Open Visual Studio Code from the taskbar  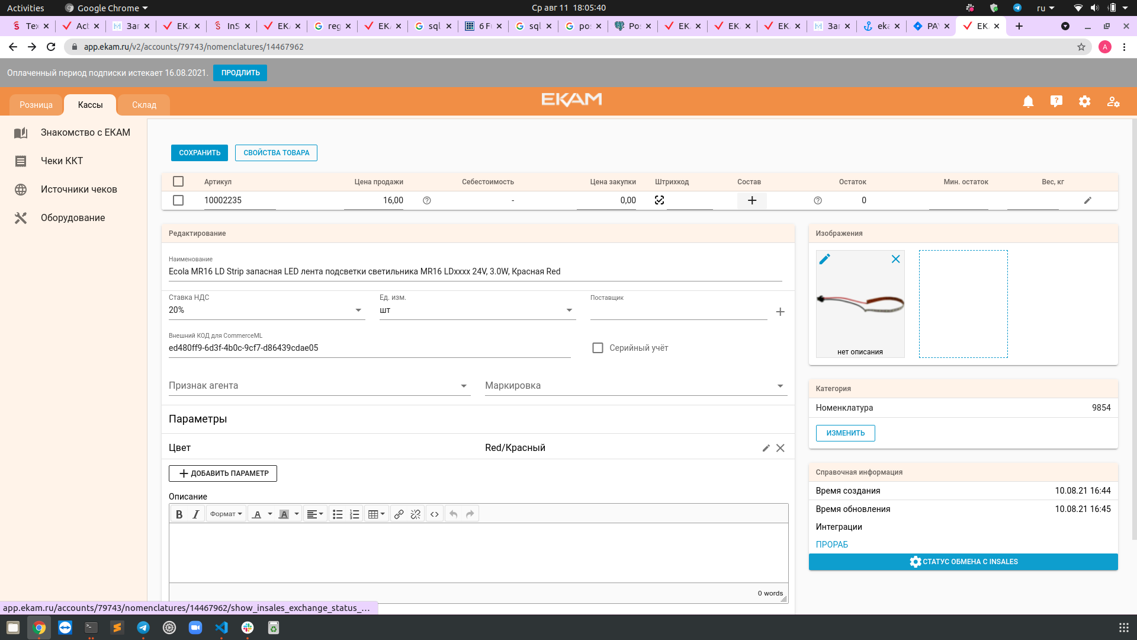pos(221,628)
